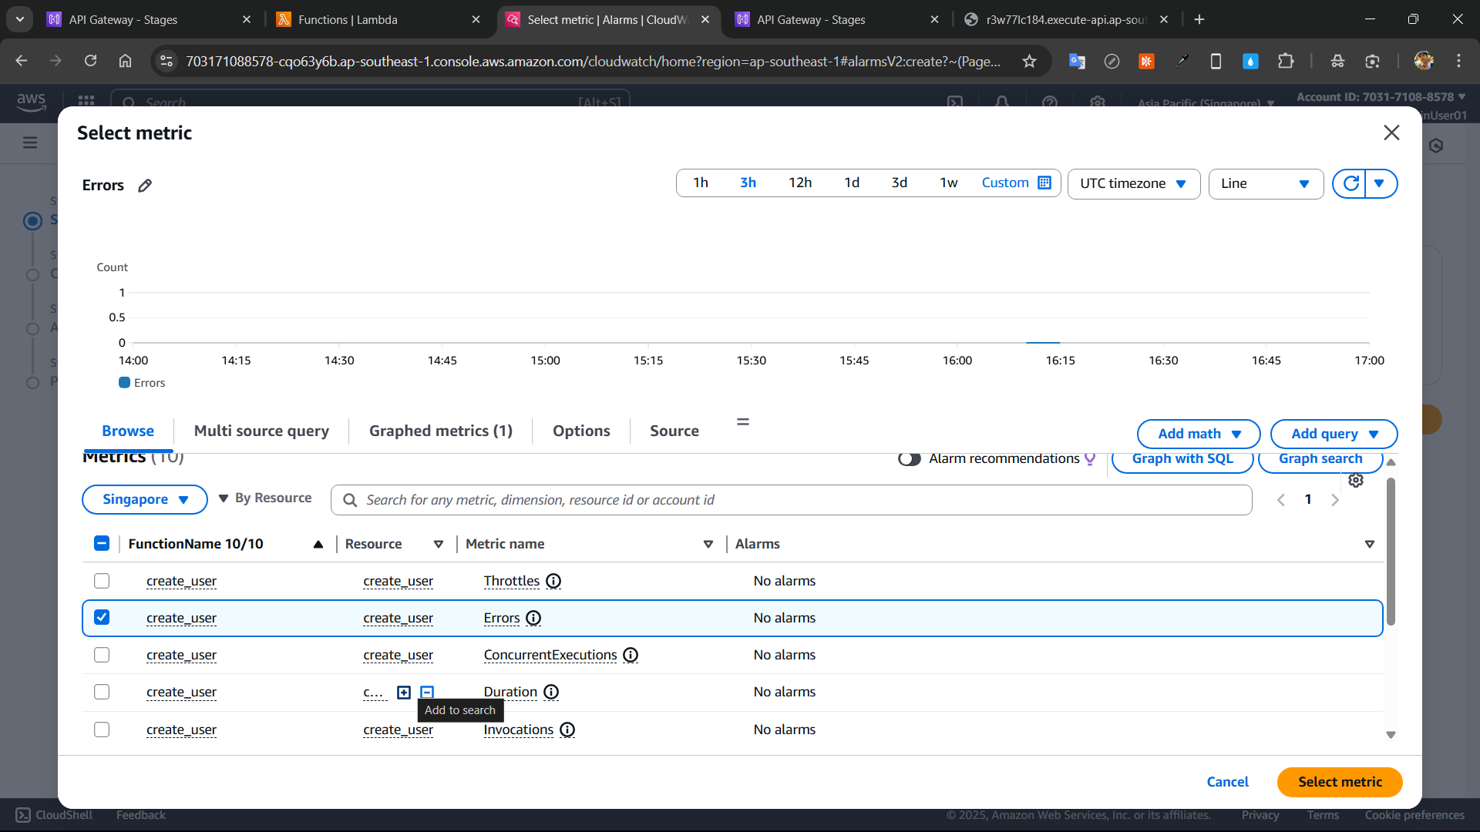Open the Resource column filter dropdown

[x=439, y=545]
